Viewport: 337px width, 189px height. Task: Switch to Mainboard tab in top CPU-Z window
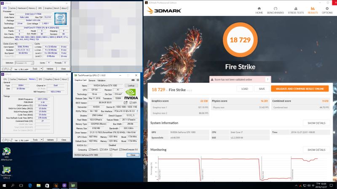[22, 8]
